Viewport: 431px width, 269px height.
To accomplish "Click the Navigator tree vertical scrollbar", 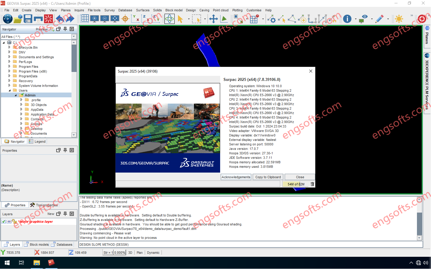I will (74, 89).
